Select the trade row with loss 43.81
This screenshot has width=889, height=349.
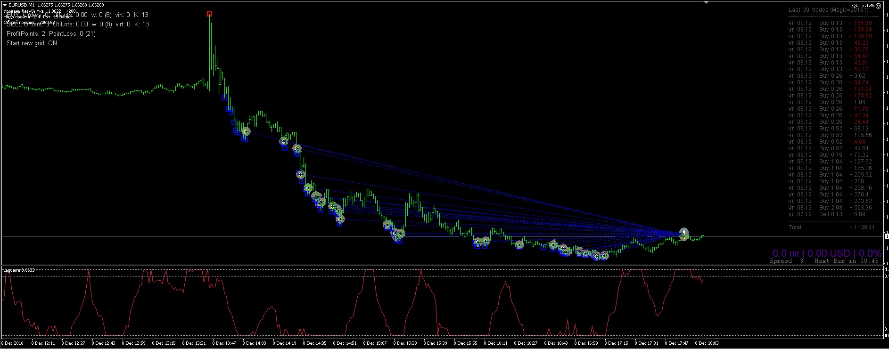point(829,63)
